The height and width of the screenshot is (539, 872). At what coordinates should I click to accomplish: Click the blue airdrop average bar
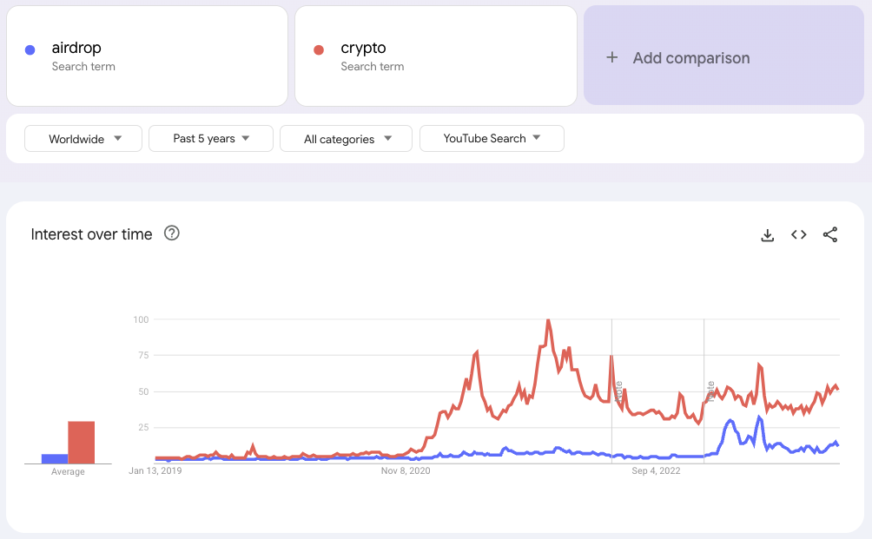click(55, 458)
